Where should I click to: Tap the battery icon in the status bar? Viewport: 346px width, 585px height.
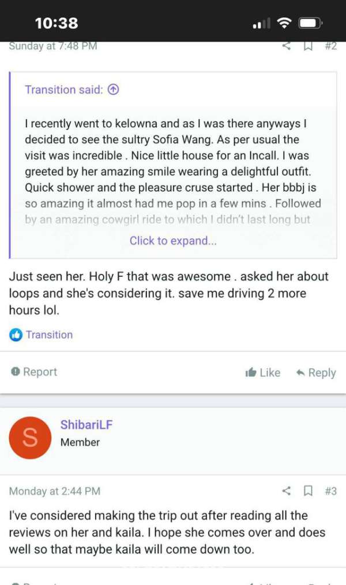311,23
